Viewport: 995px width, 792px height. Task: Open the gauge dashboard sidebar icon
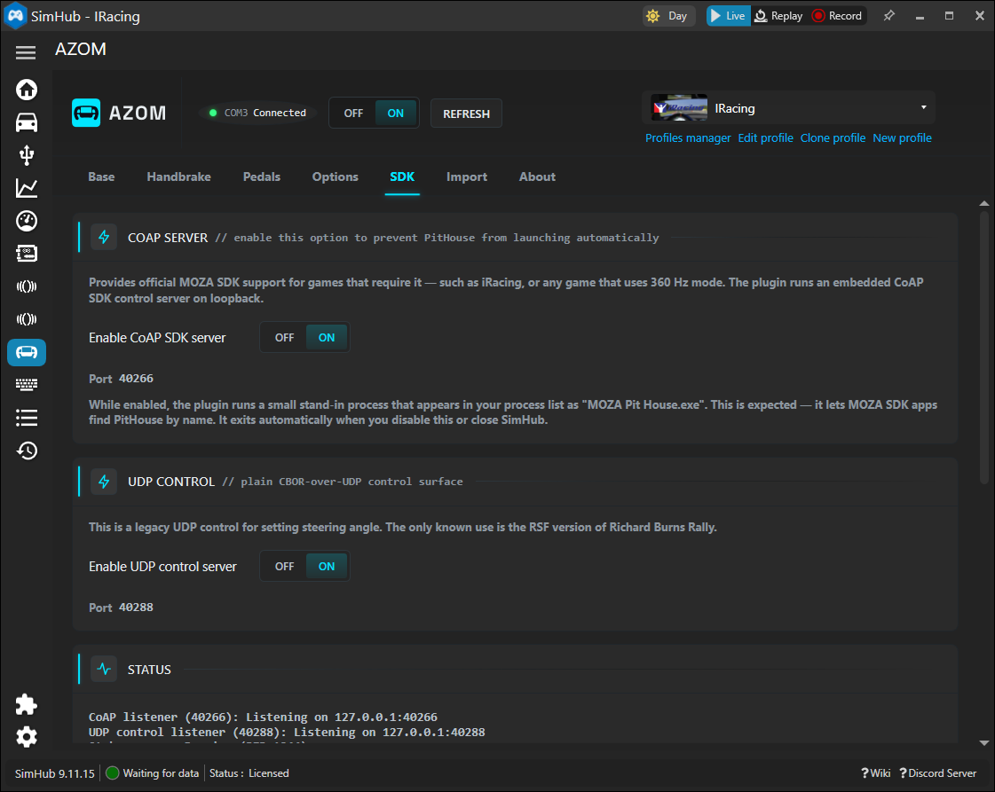[27, 221]
